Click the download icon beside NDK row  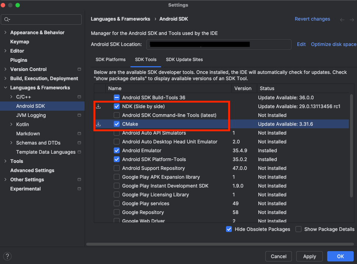(x=98, y=106)
